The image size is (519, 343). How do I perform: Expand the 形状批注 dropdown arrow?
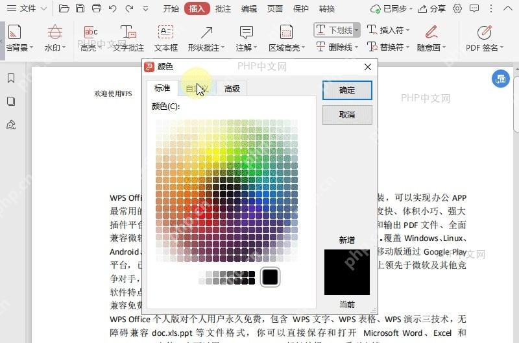click(223, 47)
